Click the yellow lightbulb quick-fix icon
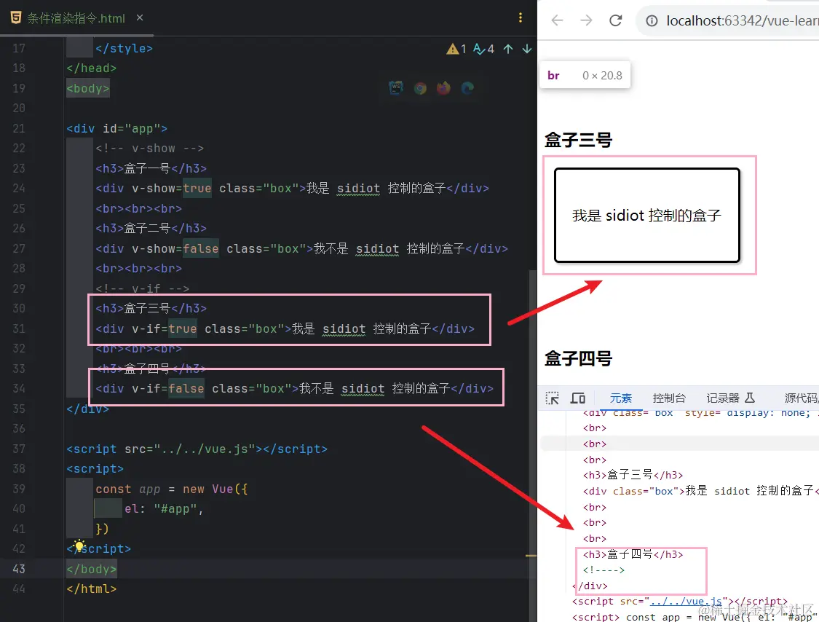 pos(79,546)
